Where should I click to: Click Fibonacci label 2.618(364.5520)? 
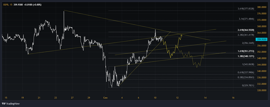pyautogui.click(x=246, y=30)
